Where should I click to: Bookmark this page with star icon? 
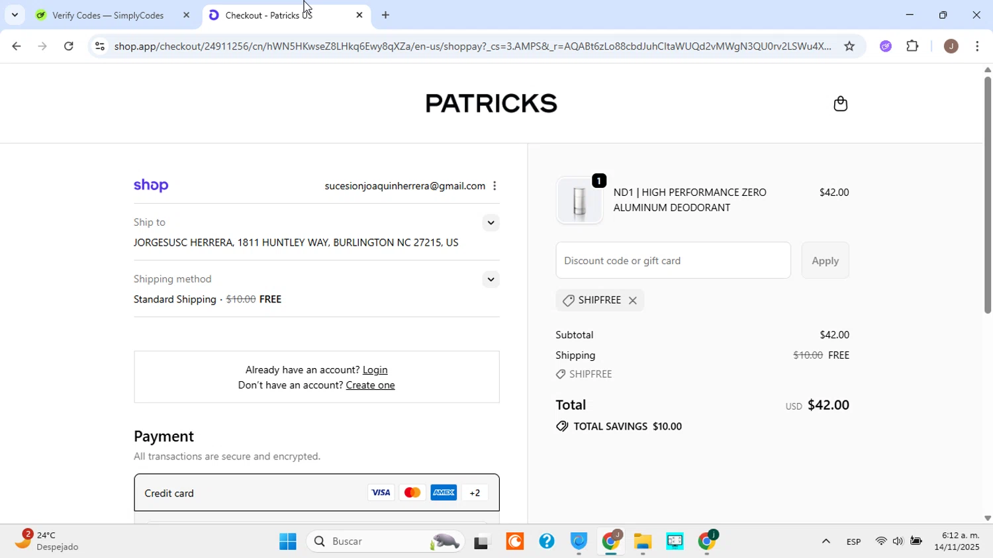849,46
